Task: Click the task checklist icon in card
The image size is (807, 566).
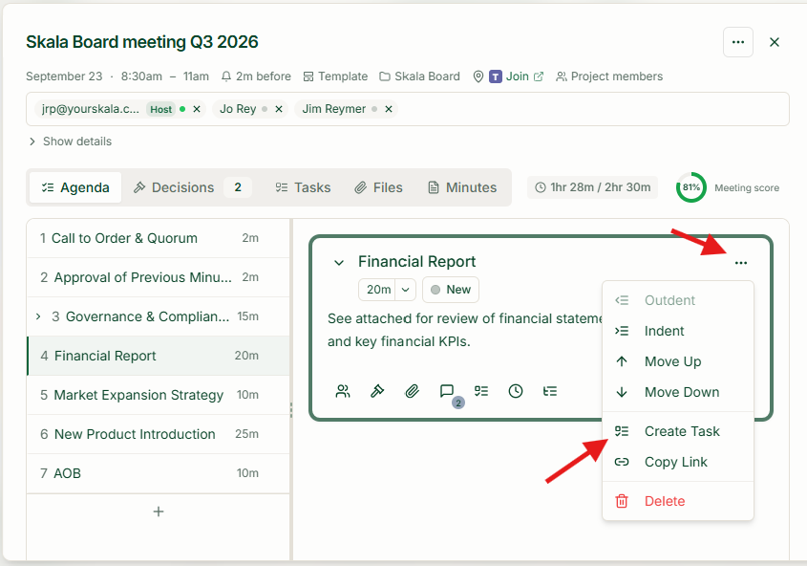Action: (481, 391)
